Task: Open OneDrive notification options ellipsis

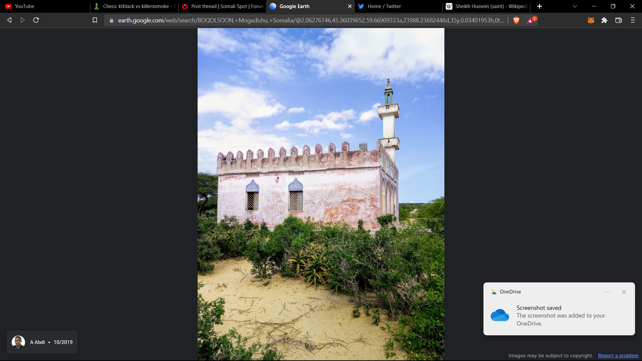Action: coord(607,292)
